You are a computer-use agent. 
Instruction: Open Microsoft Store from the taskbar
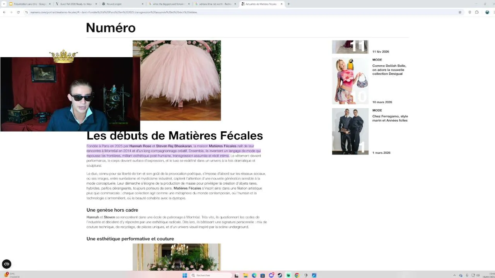(x=263, y=275)
